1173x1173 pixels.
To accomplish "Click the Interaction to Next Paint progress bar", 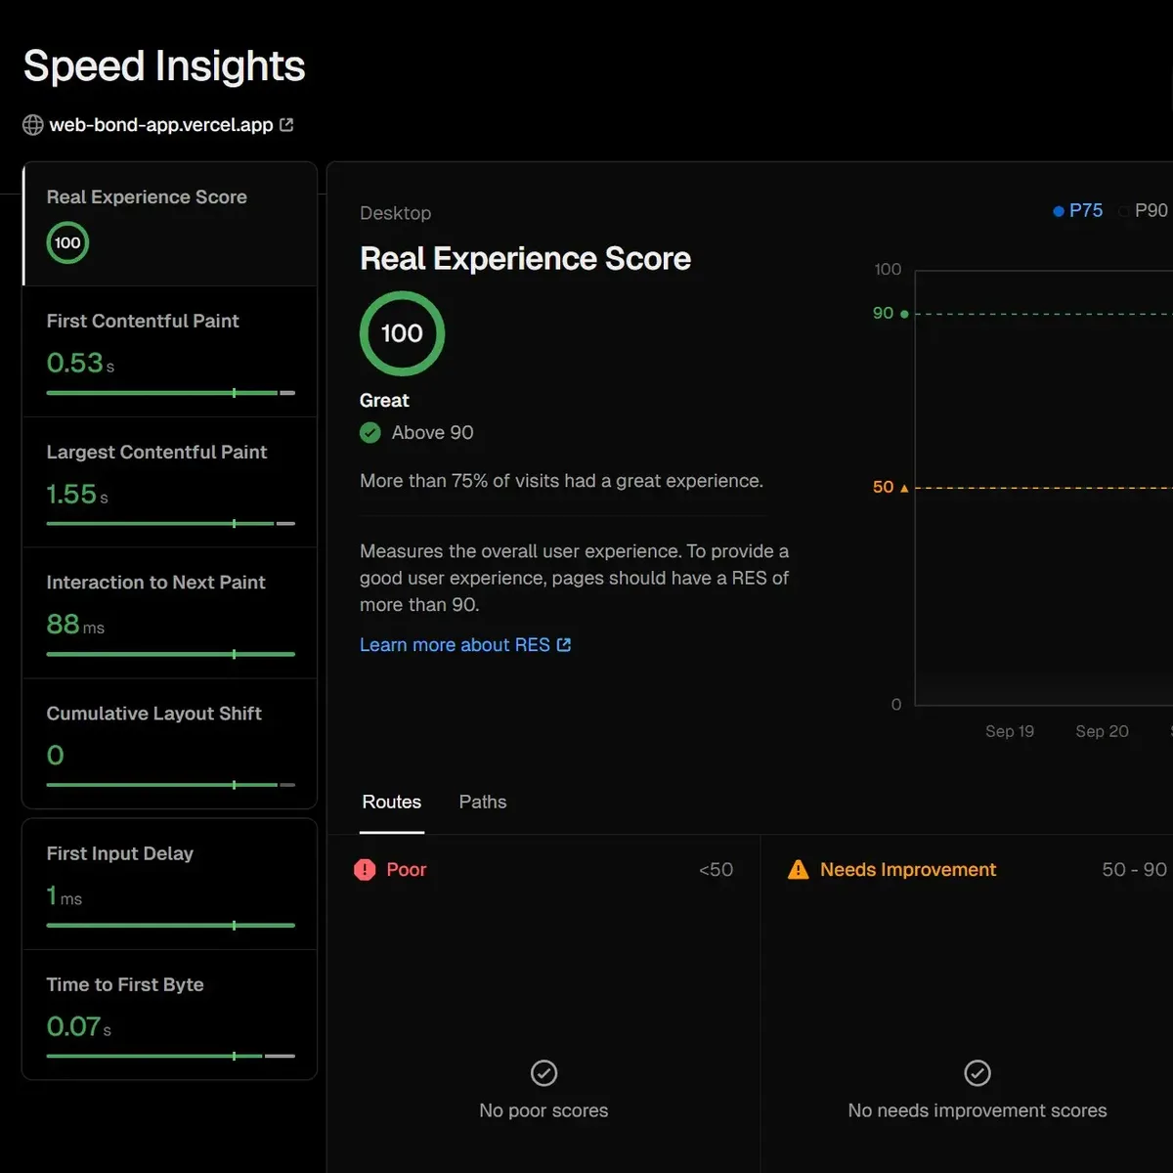I will click(x=171, y=654).
